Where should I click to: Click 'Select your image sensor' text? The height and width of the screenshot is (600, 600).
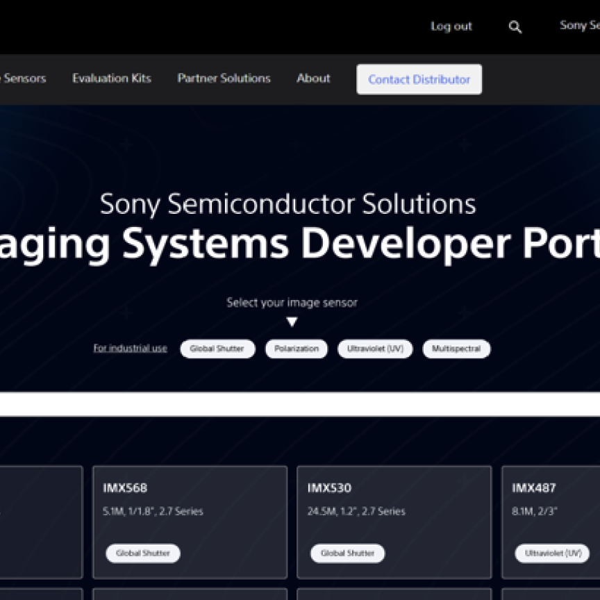292,302
